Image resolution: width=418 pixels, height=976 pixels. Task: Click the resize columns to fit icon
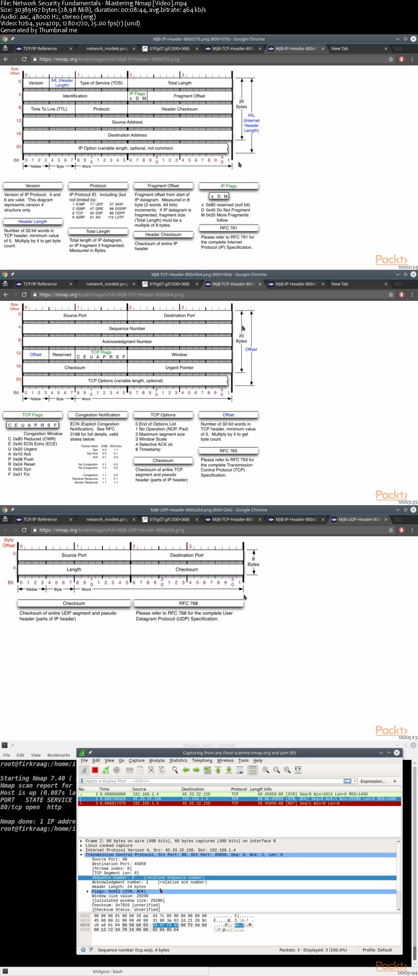(x=298, y=770)
